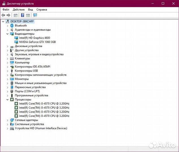The width and height of the screenshot is (179, 152).
Task: Expand the Контроллеры запоминающих устройств category
Action: pos(7,75)
